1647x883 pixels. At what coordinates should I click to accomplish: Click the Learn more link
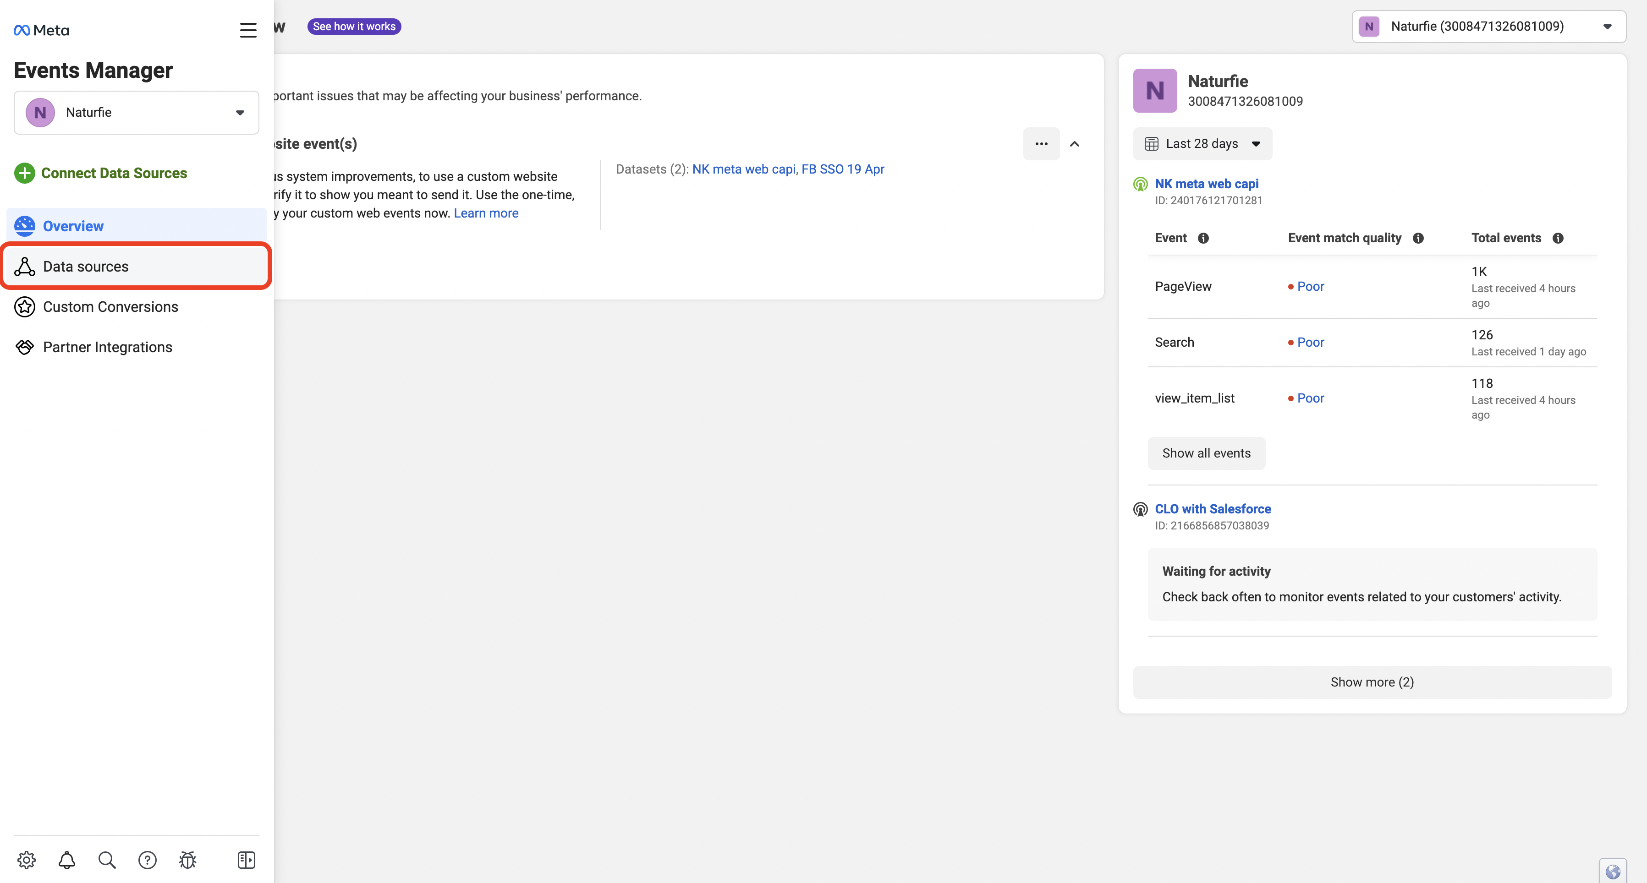point(486,213)
